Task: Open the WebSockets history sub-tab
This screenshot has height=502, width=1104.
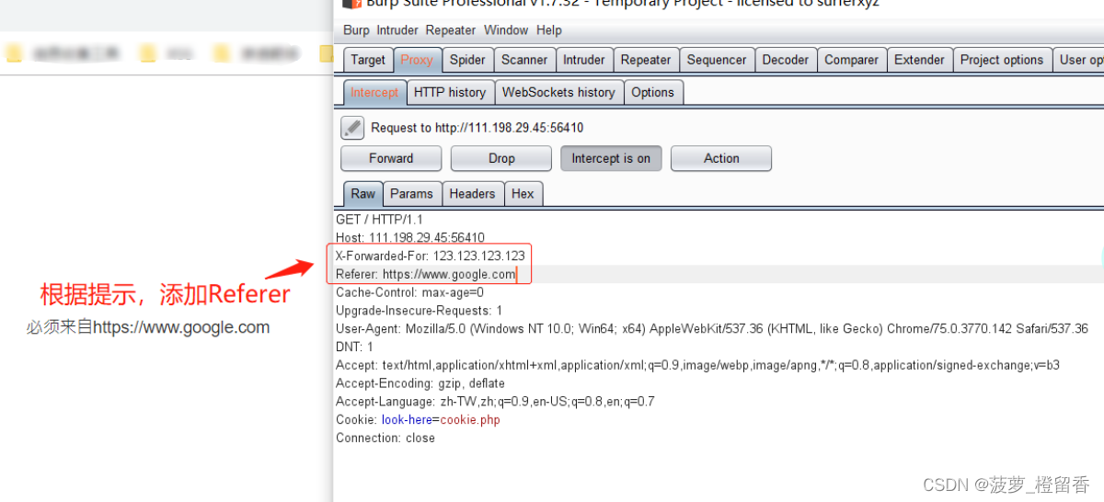Action: [558, 92]
